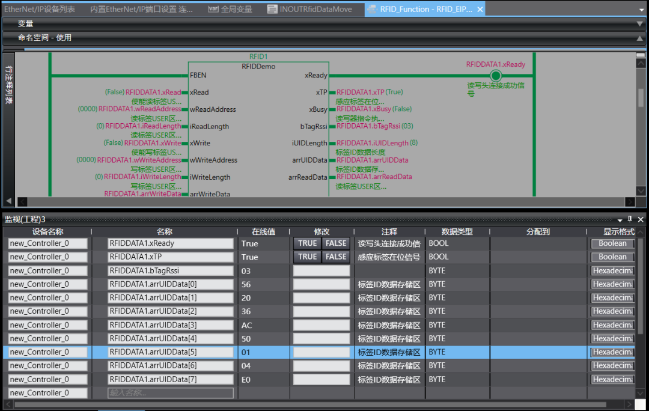Switch to EtherNet/IP设备列表 tab

click(40, 9)
